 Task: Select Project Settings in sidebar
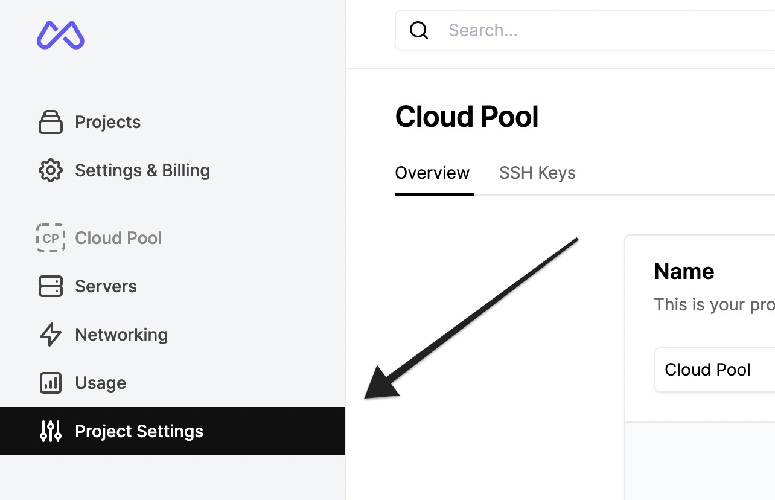[x=173, y=431]
